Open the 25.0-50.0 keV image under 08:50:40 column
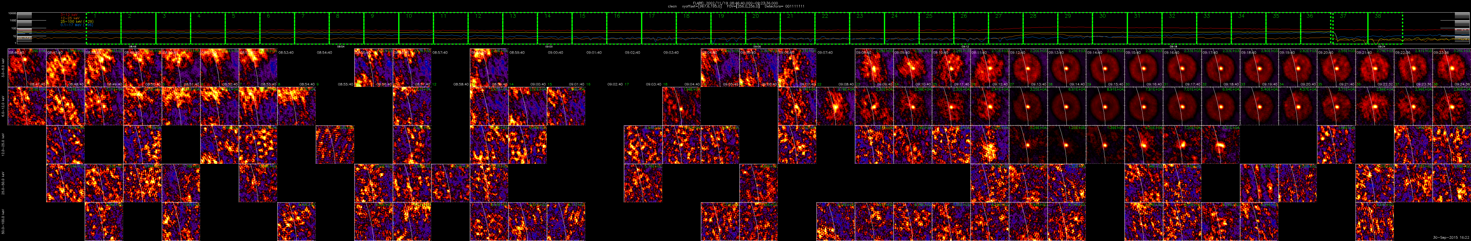The height and width of the screenshot is (241, 1471). (181, 183)
